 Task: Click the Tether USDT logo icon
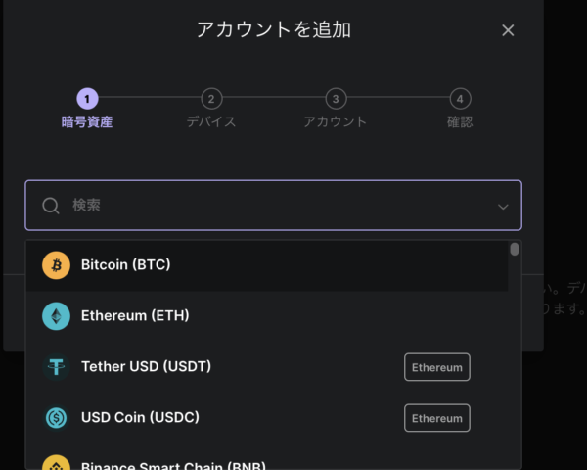(56, 367)
